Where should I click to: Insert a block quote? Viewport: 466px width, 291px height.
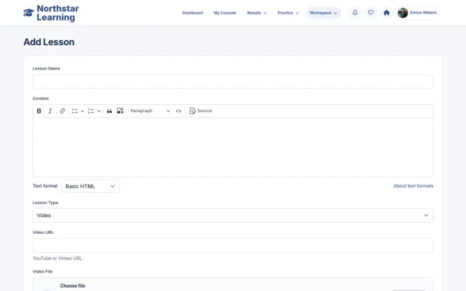click(x=109, y=111)
